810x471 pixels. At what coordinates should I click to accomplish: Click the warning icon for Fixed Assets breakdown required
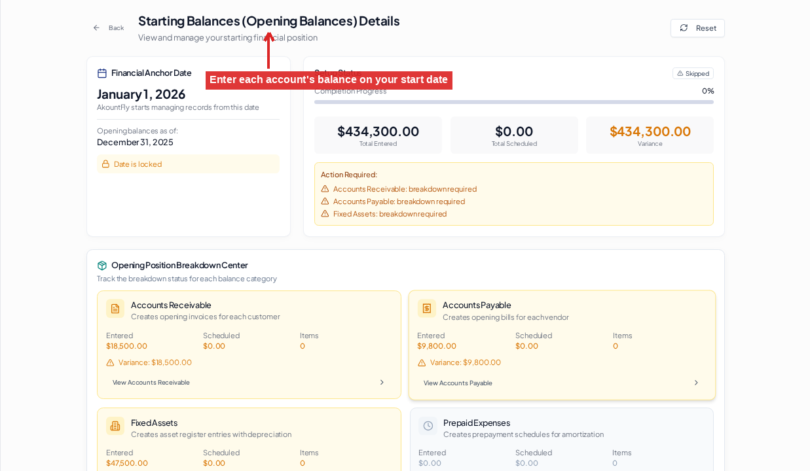tap(325, 214)
